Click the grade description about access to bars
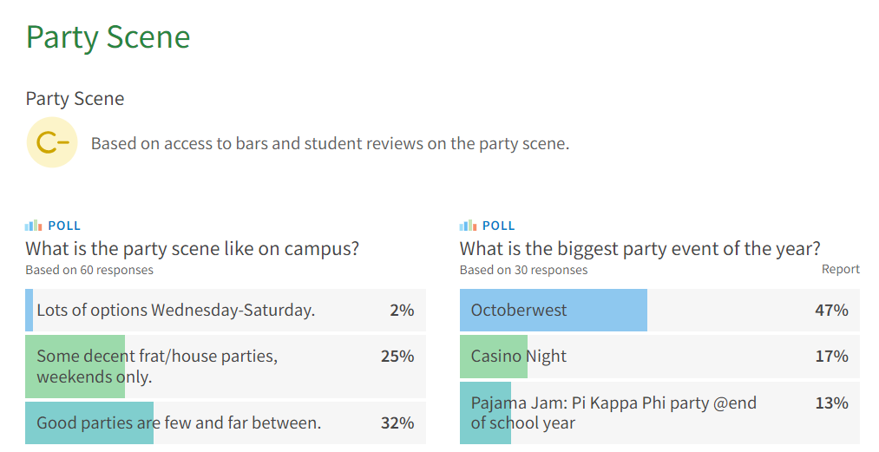 [330, 143]
